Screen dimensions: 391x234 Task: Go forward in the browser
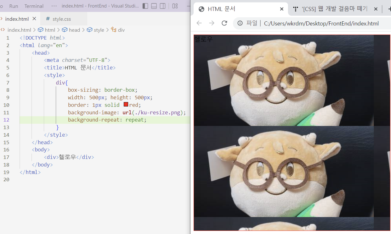[212, 23]
